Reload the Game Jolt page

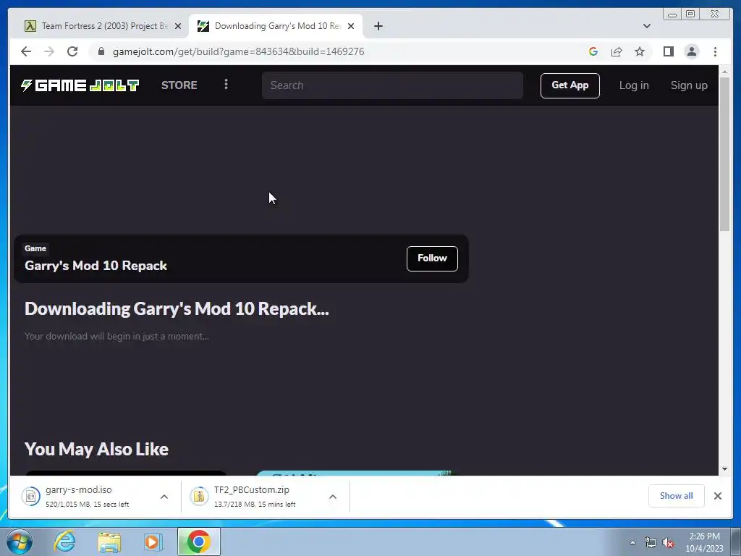click(72, 51)
